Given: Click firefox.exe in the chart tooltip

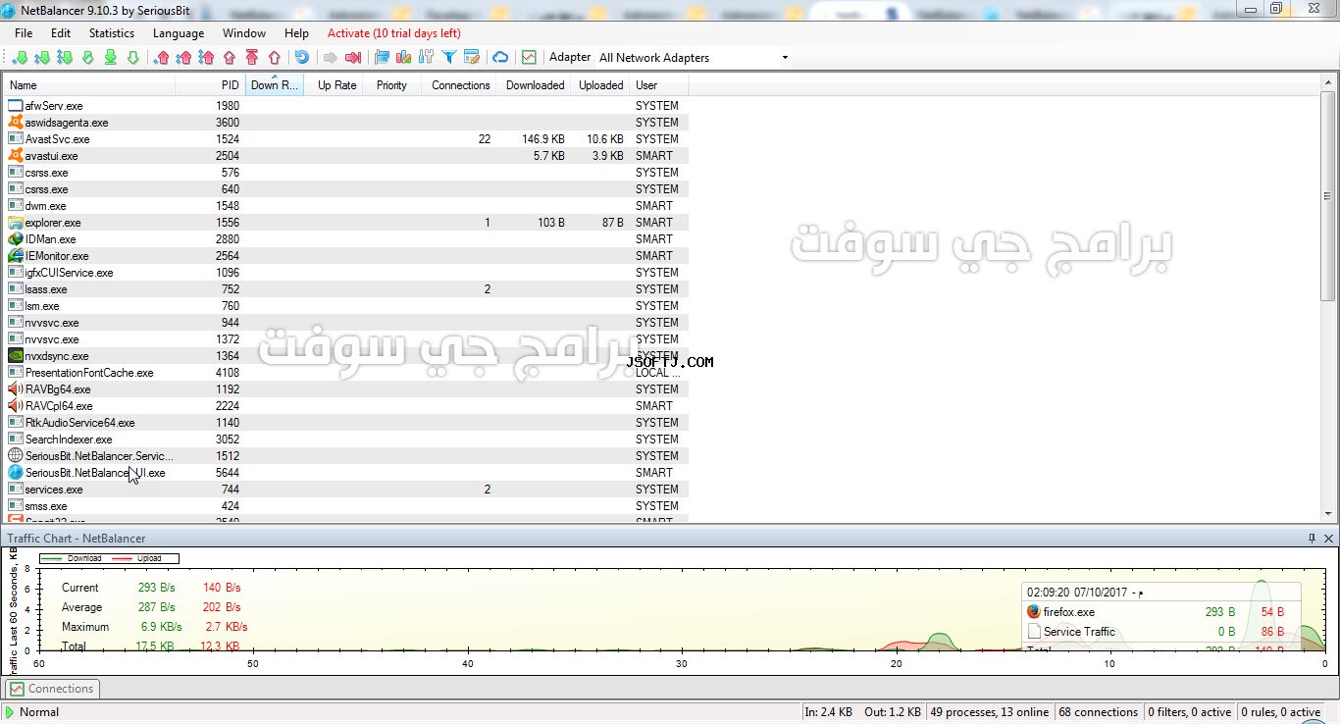Looking at the screenshot, I should (1068, 612).
